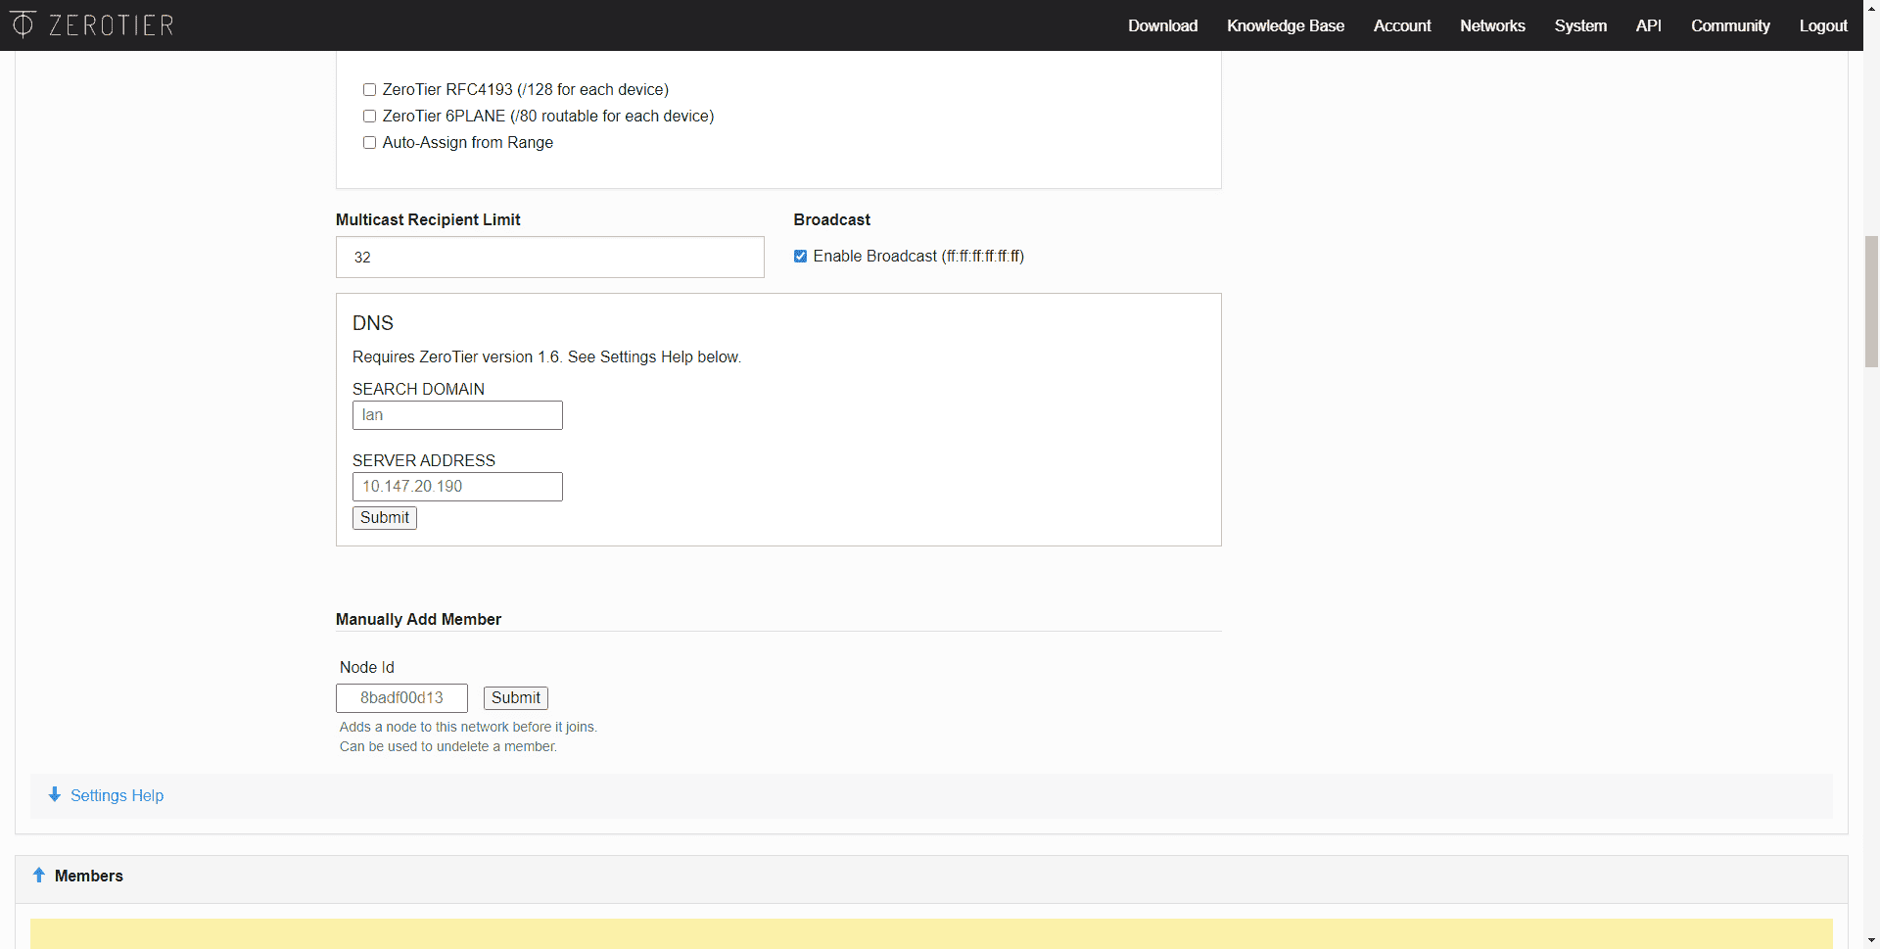
Task: Click the scrollbar up arrow
Action: point(1871,8)
